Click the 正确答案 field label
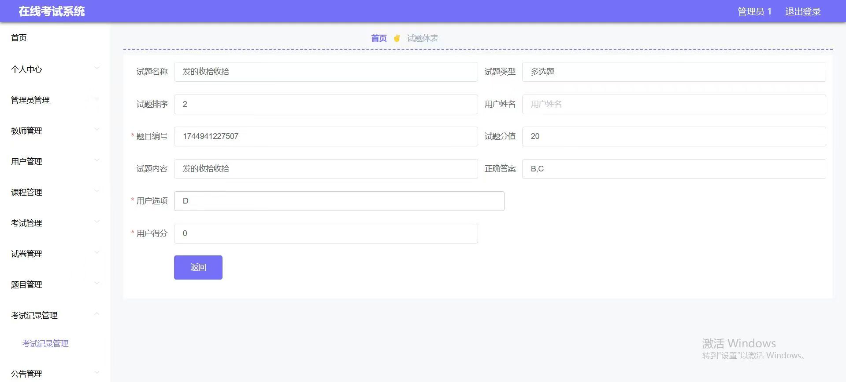The image size is (846, 382). (x=500, y=169)
